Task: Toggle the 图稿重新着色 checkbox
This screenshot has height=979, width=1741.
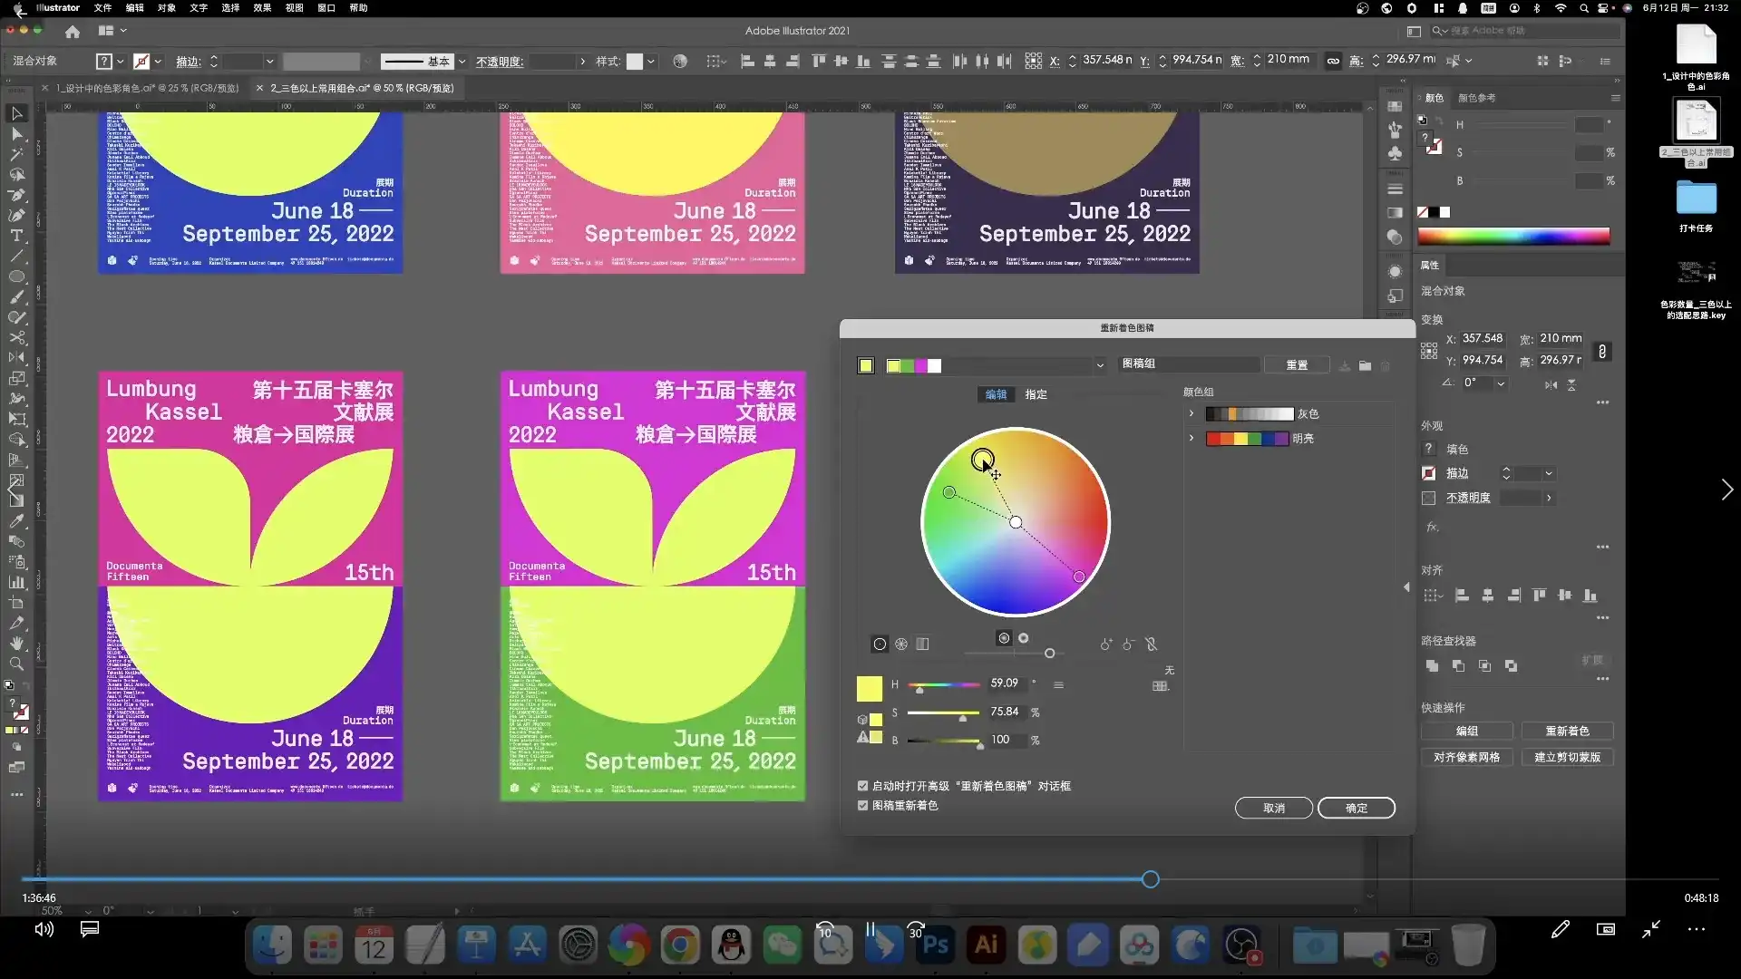Action: coord(862,805)
